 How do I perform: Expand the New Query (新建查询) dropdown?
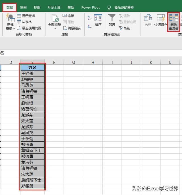[14, 29]
